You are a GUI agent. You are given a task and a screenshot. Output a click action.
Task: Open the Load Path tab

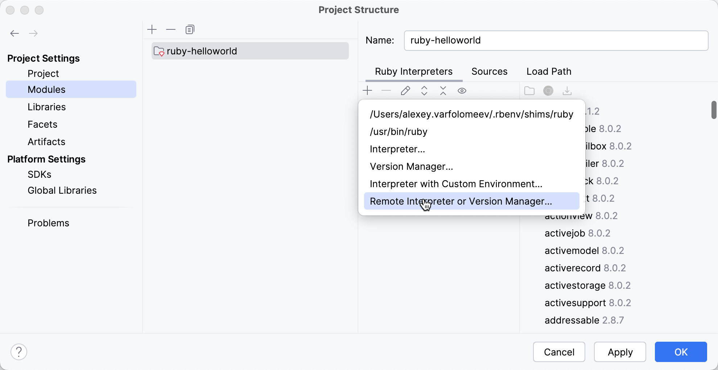[549, 71]
